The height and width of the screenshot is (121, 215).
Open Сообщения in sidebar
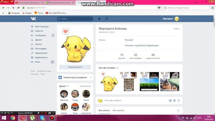click(x=40, y=35)
